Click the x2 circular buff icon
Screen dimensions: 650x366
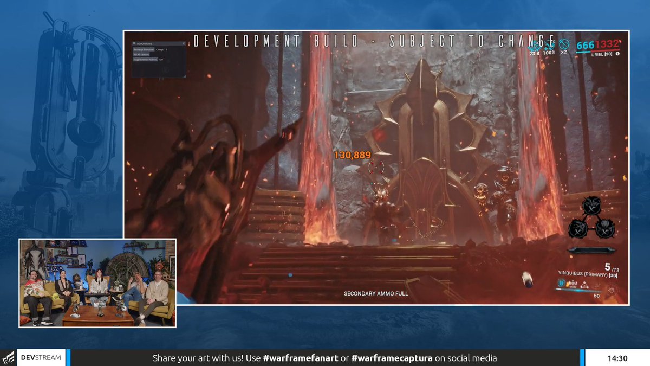(x=564, y=44)
